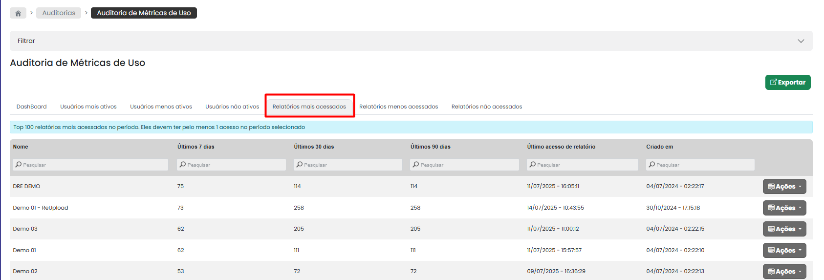Image resolution: width=824 pixels, height=280 pixels.
Task: Open the Auditorias breadcrumb link
Action: [x=59, y=13]
